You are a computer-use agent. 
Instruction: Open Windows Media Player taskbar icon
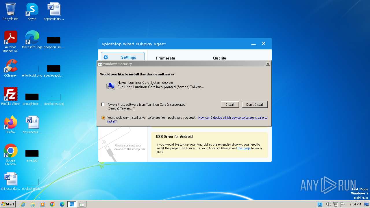click(x=42, y=204)
